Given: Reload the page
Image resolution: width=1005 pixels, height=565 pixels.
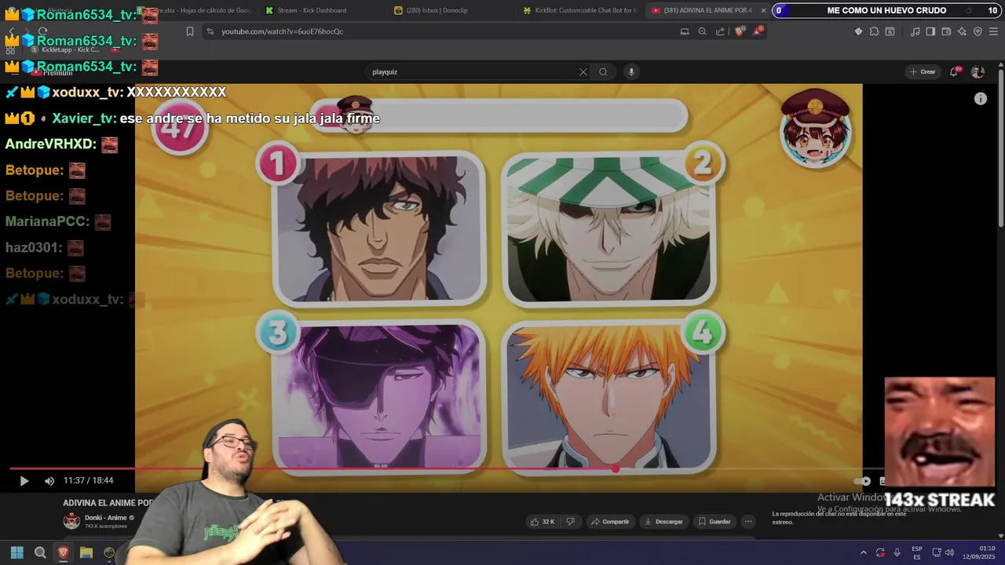Looking at the screenshot, I should pos(42,31).
